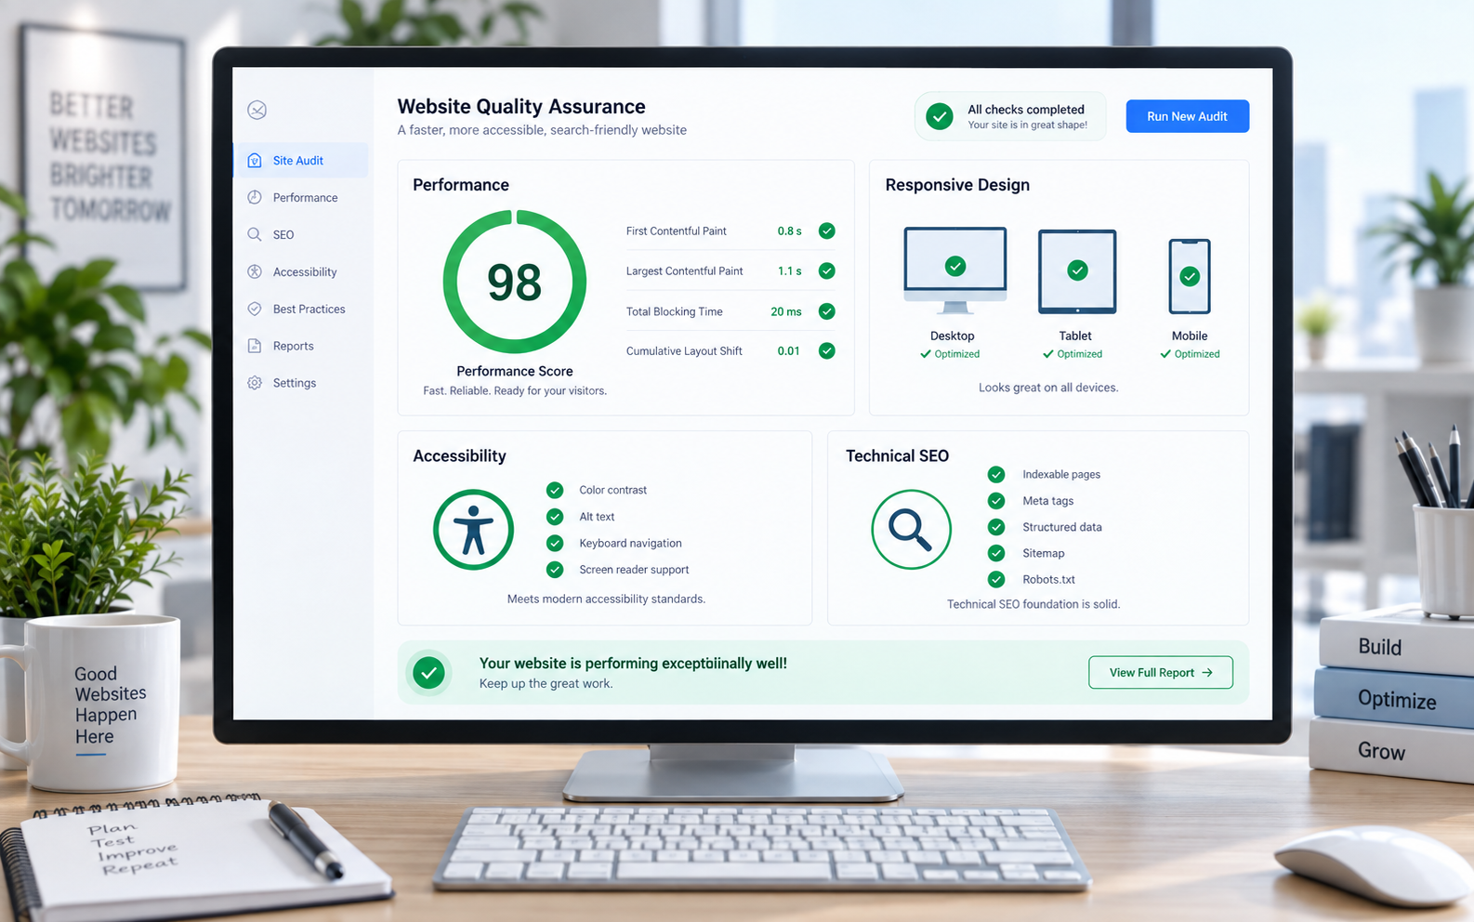Click the Tablet device icon
This screenshot has height=922, width=1474.
1077,271
